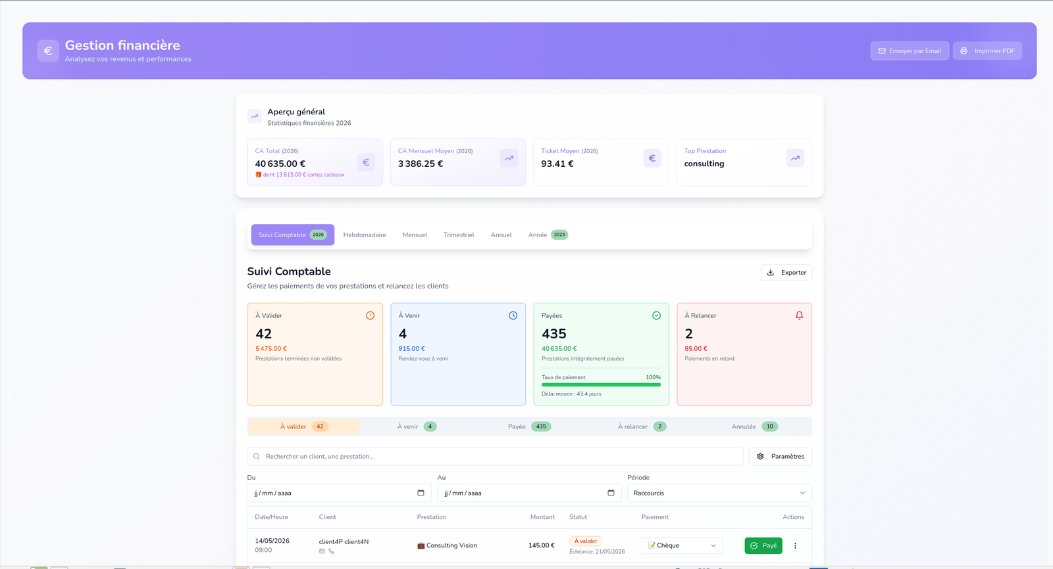Select the Payée 435 status filter
This screenshot has width=1053, height=569.
(x=529, y=426)
